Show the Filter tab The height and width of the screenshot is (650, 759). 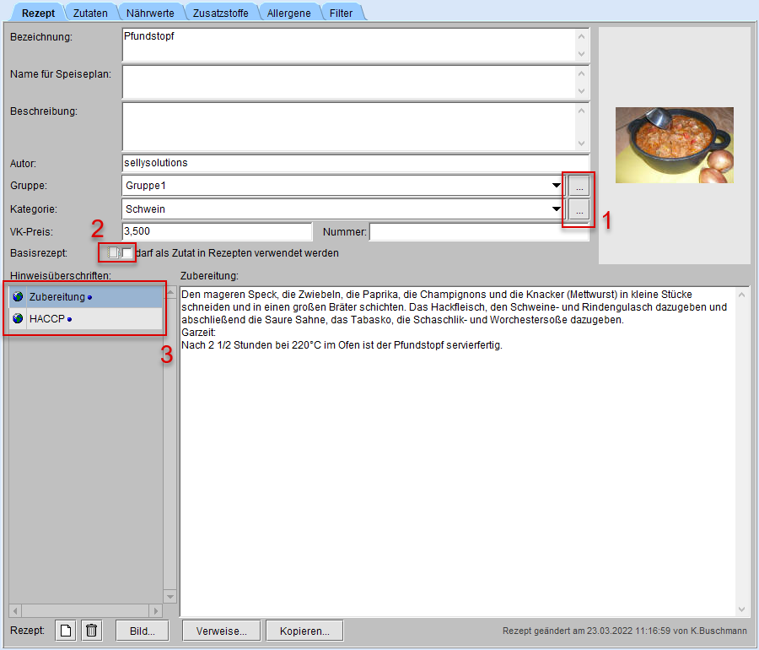(x=342, y=13)
